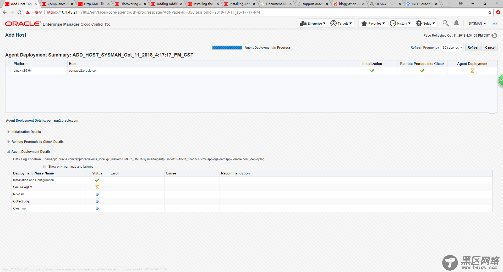Switch to the blogjyzhao browser tab
The image size is (503, 272).
(349, 4)
